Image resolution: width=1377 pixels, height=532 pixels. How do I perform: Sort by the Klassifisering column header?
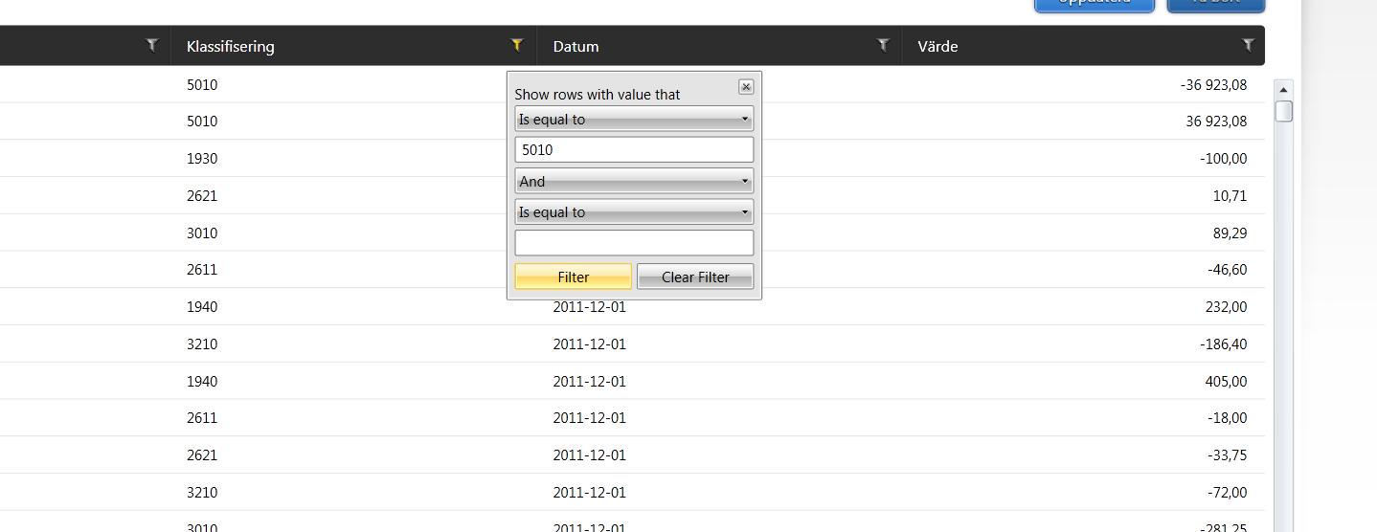pyautogui.click(x=231, y=46)
